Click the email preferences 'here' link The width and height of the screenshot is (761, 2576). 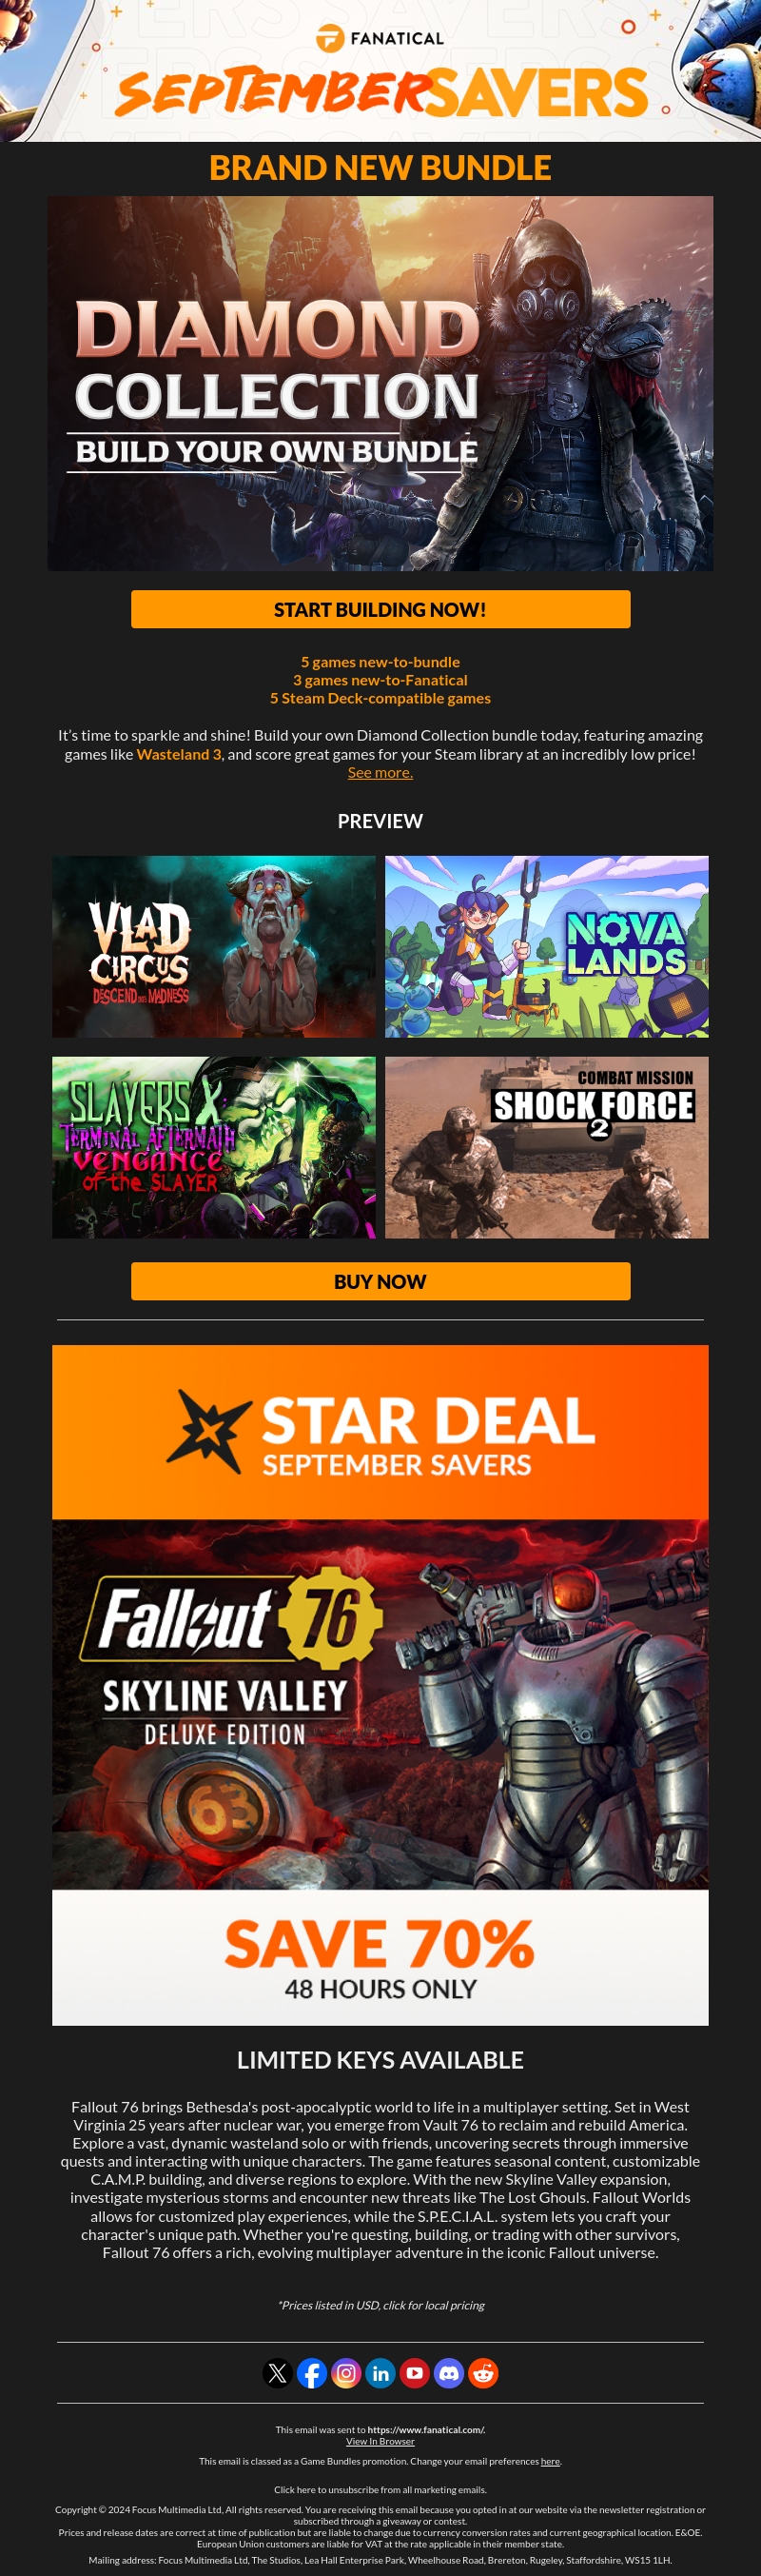click(x=550, y=2461)
